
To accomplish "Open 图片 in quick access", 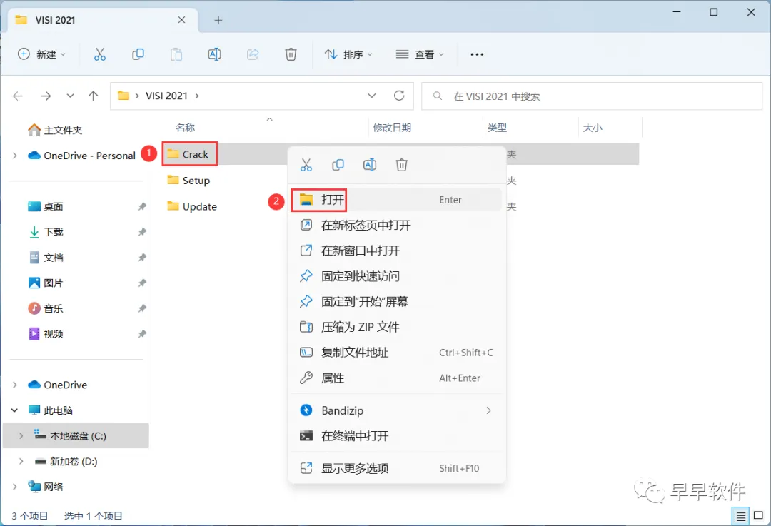I will 46,283.
